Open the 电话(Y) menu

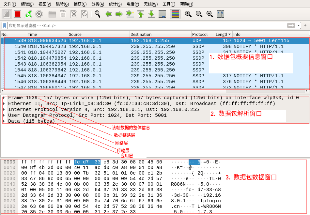coord(133,4)
